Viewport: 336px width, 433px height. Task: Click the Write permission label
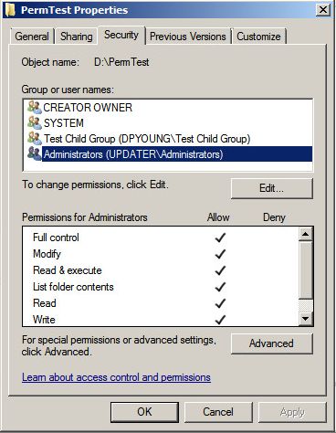coord(44,320)
